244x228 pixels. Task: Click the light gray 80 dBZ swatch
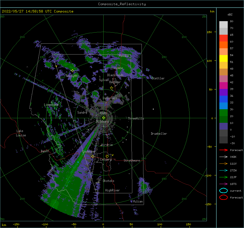pos(223,25)
